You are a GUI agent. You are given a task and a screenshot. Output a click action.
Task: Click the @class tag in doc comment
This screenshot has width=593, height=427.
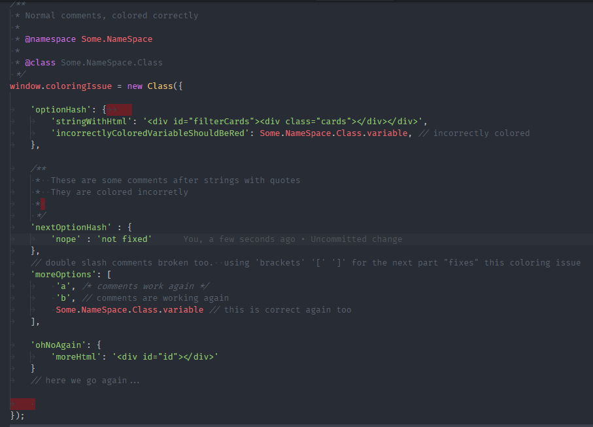tap(40, 62)
